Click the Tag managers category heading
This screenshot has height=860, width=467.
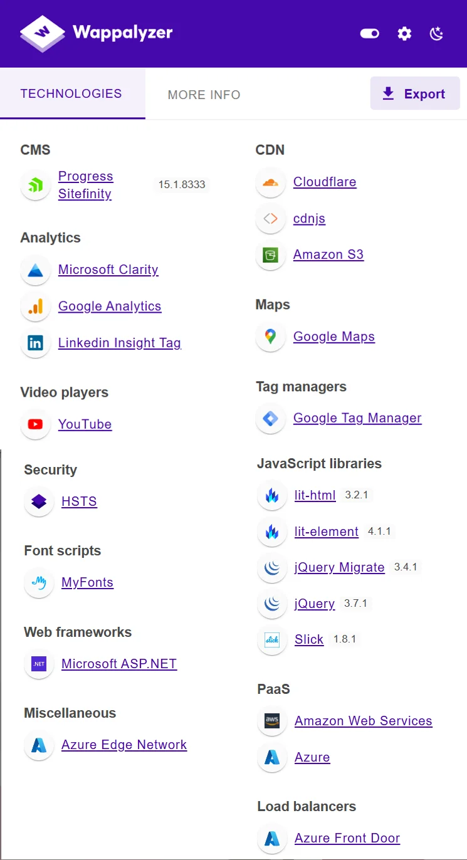click(x=301, y=387)
